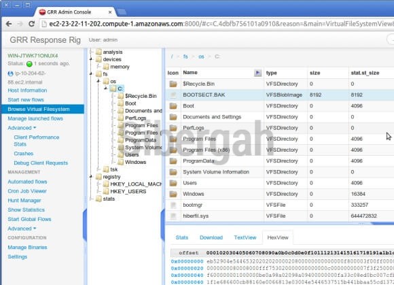Collapse the os tree node
Viewport: 394px width, 285px height.
pos(98,81)
